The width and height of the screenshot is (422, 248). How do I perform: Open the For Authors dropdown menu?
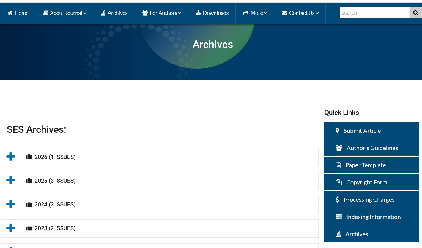pos(161,13)
